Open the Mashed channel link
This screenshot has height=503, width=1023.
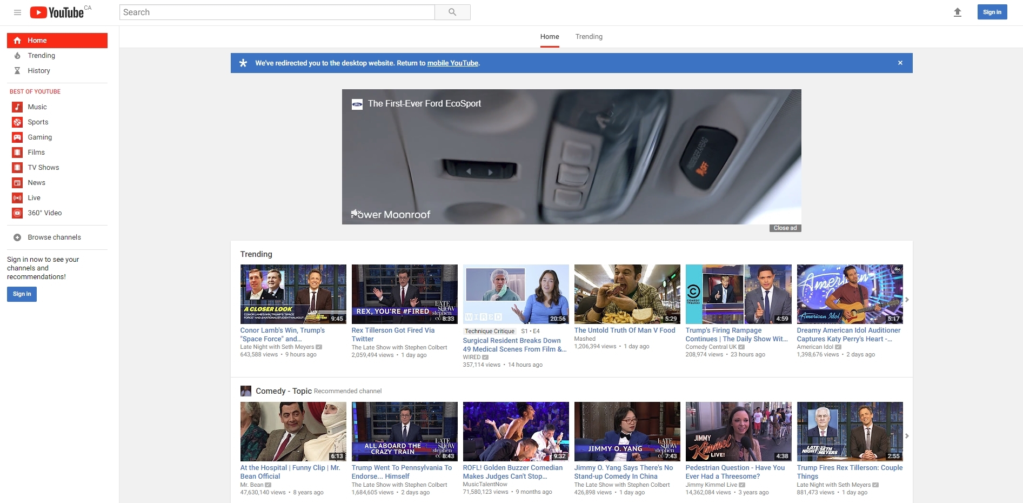click(x=585, y=339)
